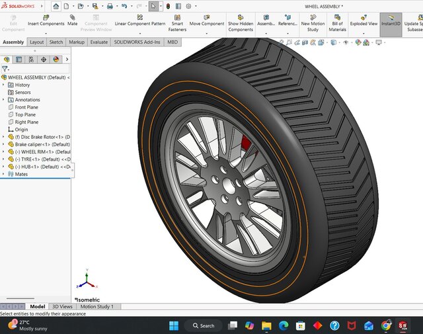Viewport: 423px width, 334px height.
Task: Select WHEEL RIM<1> in tree
Action: point(40,151)
